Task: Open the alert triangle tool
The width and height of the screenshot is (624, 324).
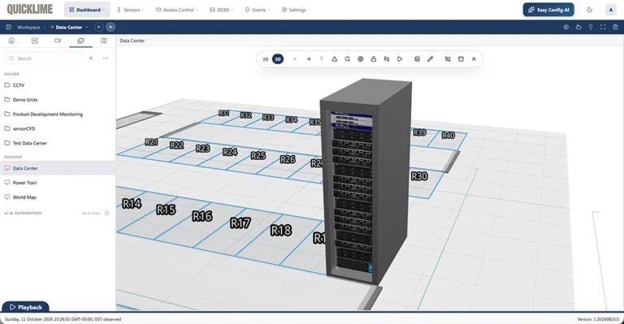Action: click(x=334, y=59)
